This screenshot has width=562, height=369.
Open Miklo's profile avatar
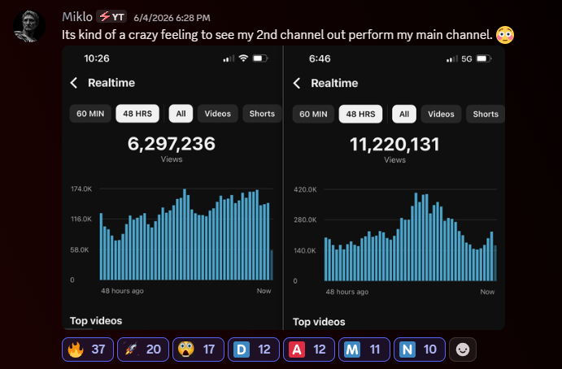(29, 26)
